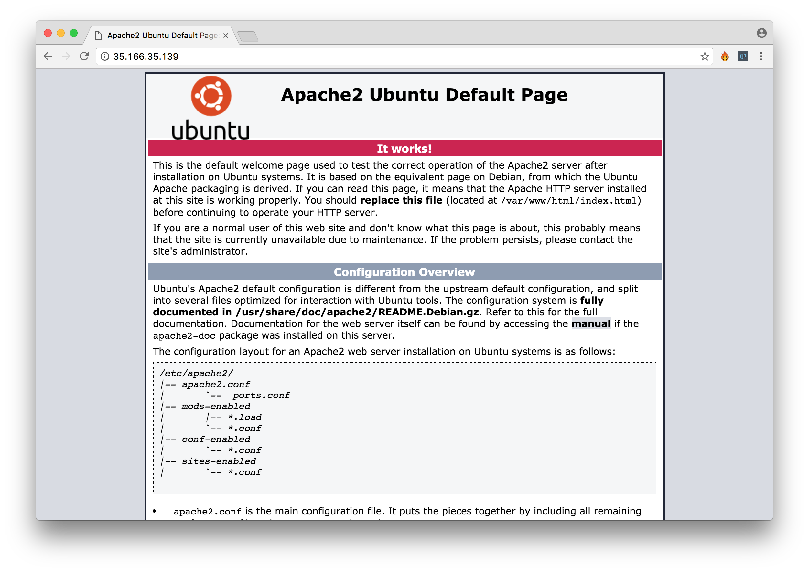This screenshot has height=572, width=809.
Task: Click the apache2-doc package name
Action: click(x=184, y=336)
